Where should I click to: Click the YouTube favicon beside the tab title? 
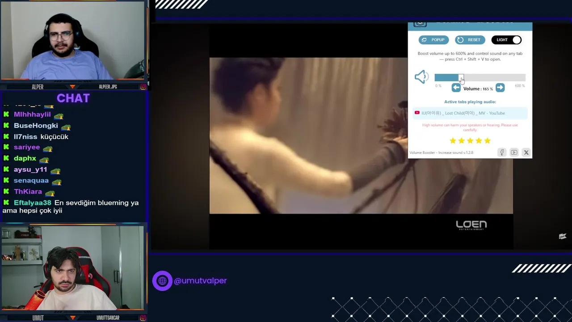(417, 113)
